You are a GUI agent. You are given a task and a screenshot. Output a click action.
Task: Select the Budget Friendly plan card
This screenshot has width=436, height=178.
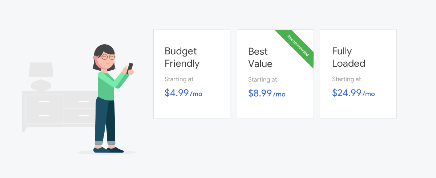(192, 74)
